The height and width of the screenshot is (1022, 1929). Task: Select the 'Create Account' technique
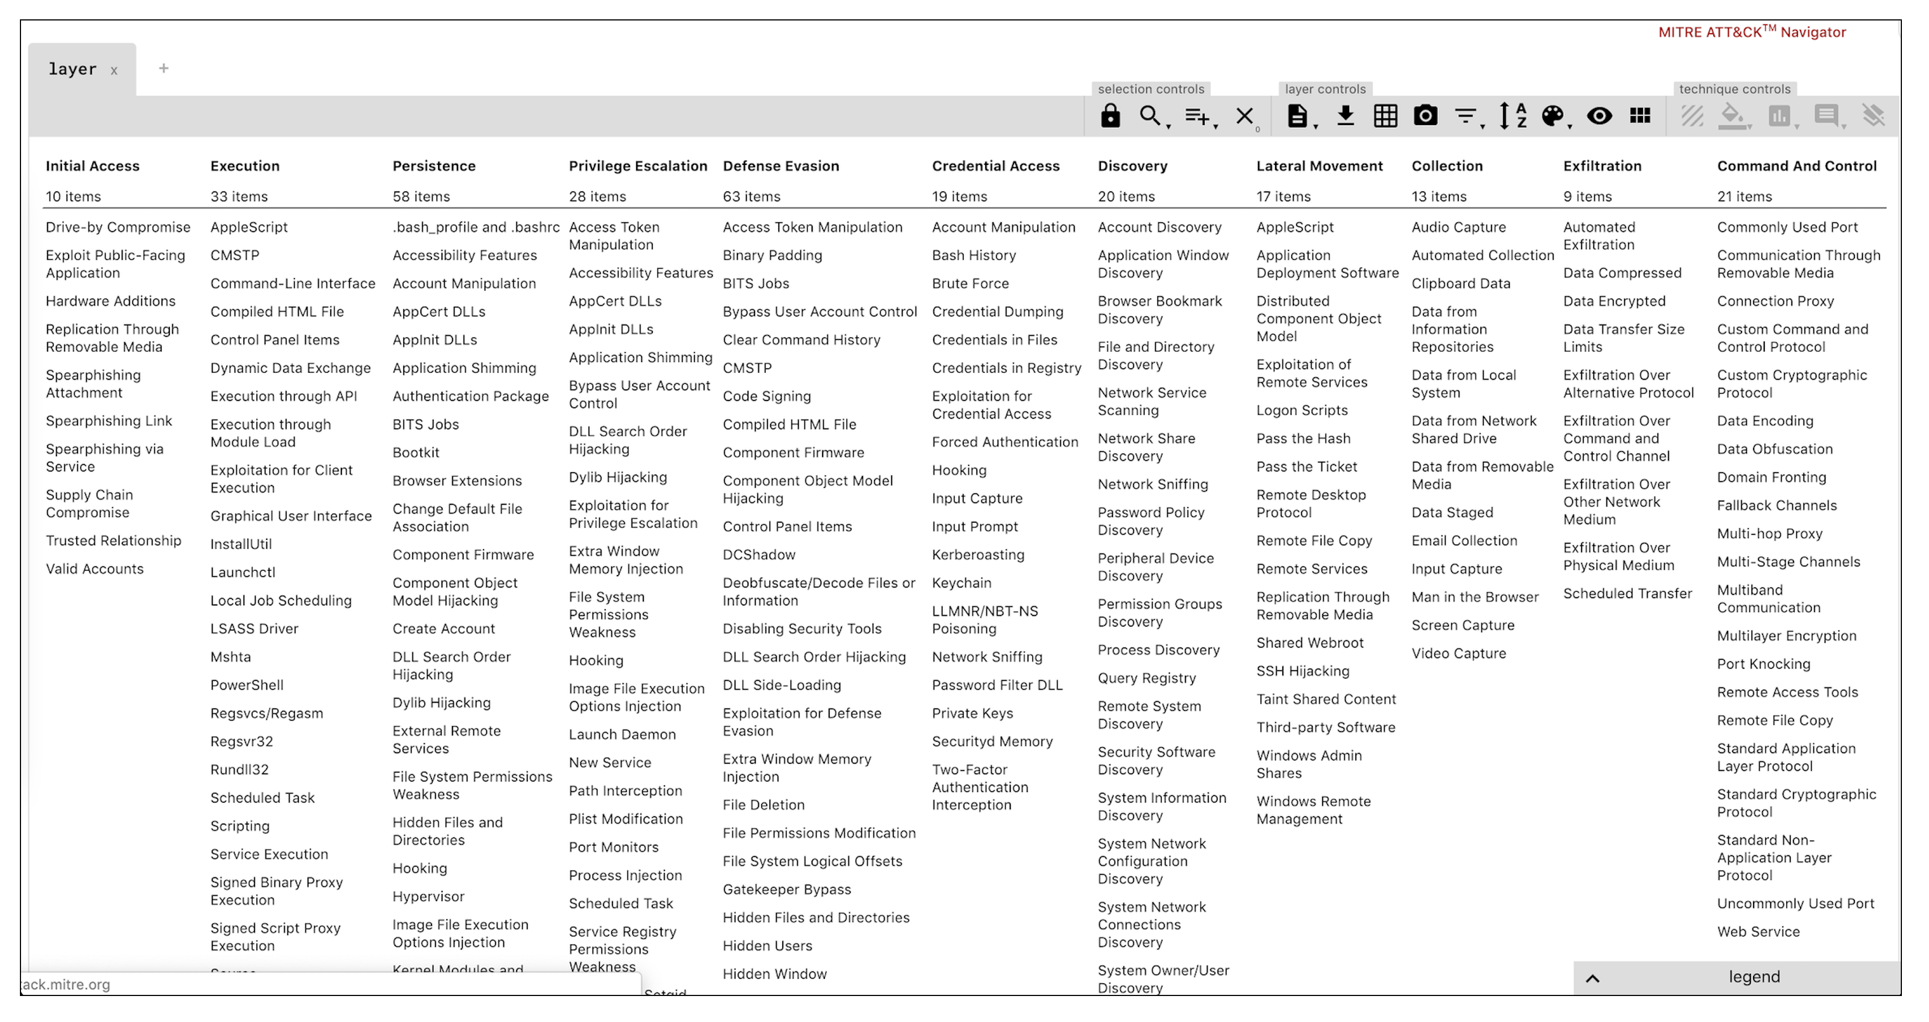443,628
